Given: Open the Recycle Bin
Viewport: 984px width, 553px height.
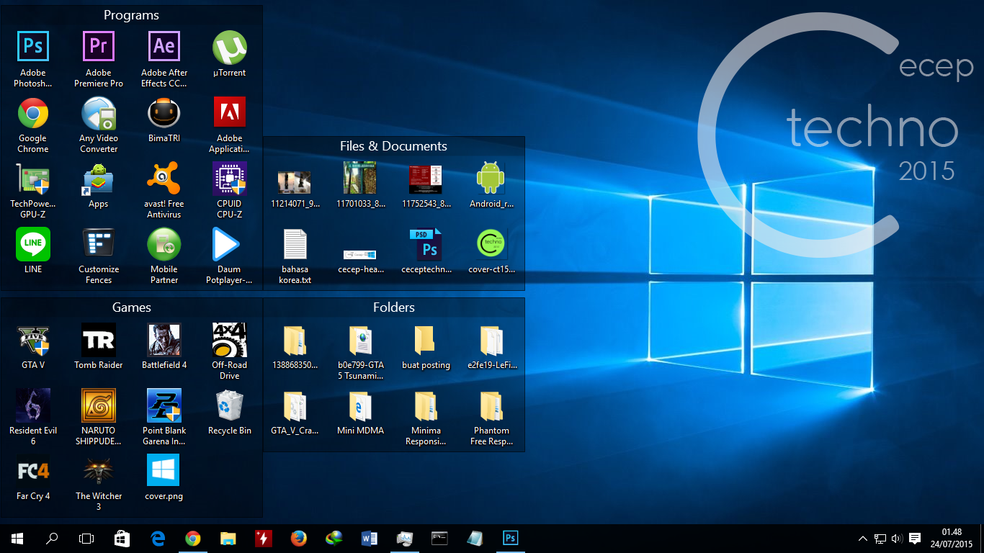Looking at the screenshot, I should click(x=230, y=405).
